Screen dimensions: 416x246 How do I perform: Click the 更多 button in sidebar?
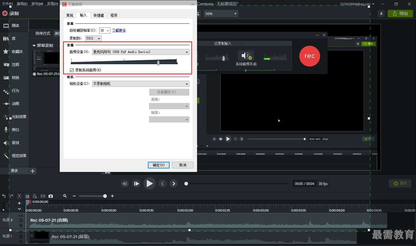(14, 171)
